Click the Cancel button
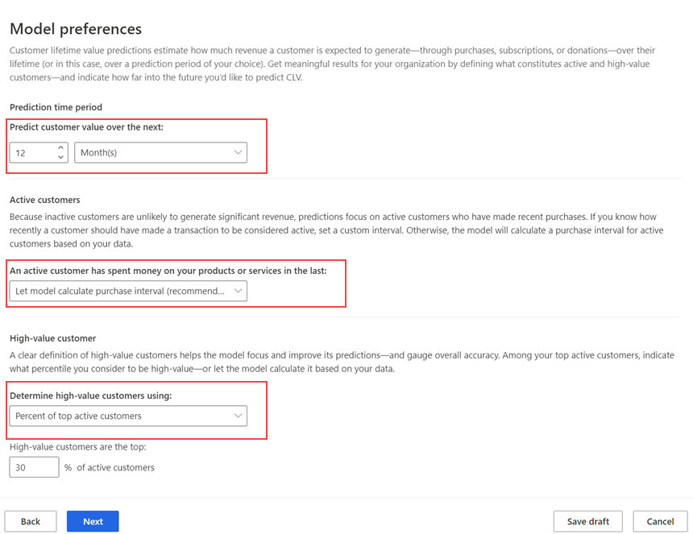The image size is (693, 534). click(660, 521)
